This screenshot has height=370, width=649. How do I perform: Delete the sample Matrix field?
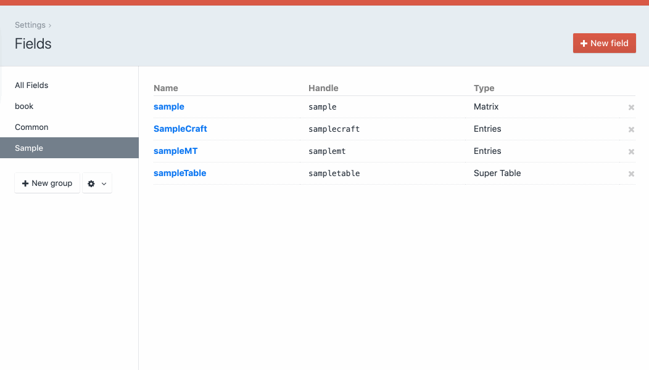point(631,107)
